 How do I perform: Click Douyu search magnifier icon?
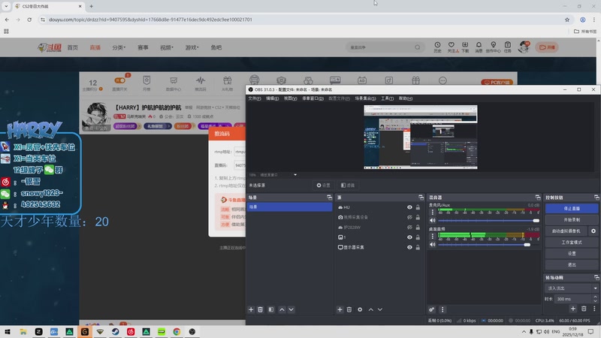point(418,47)
